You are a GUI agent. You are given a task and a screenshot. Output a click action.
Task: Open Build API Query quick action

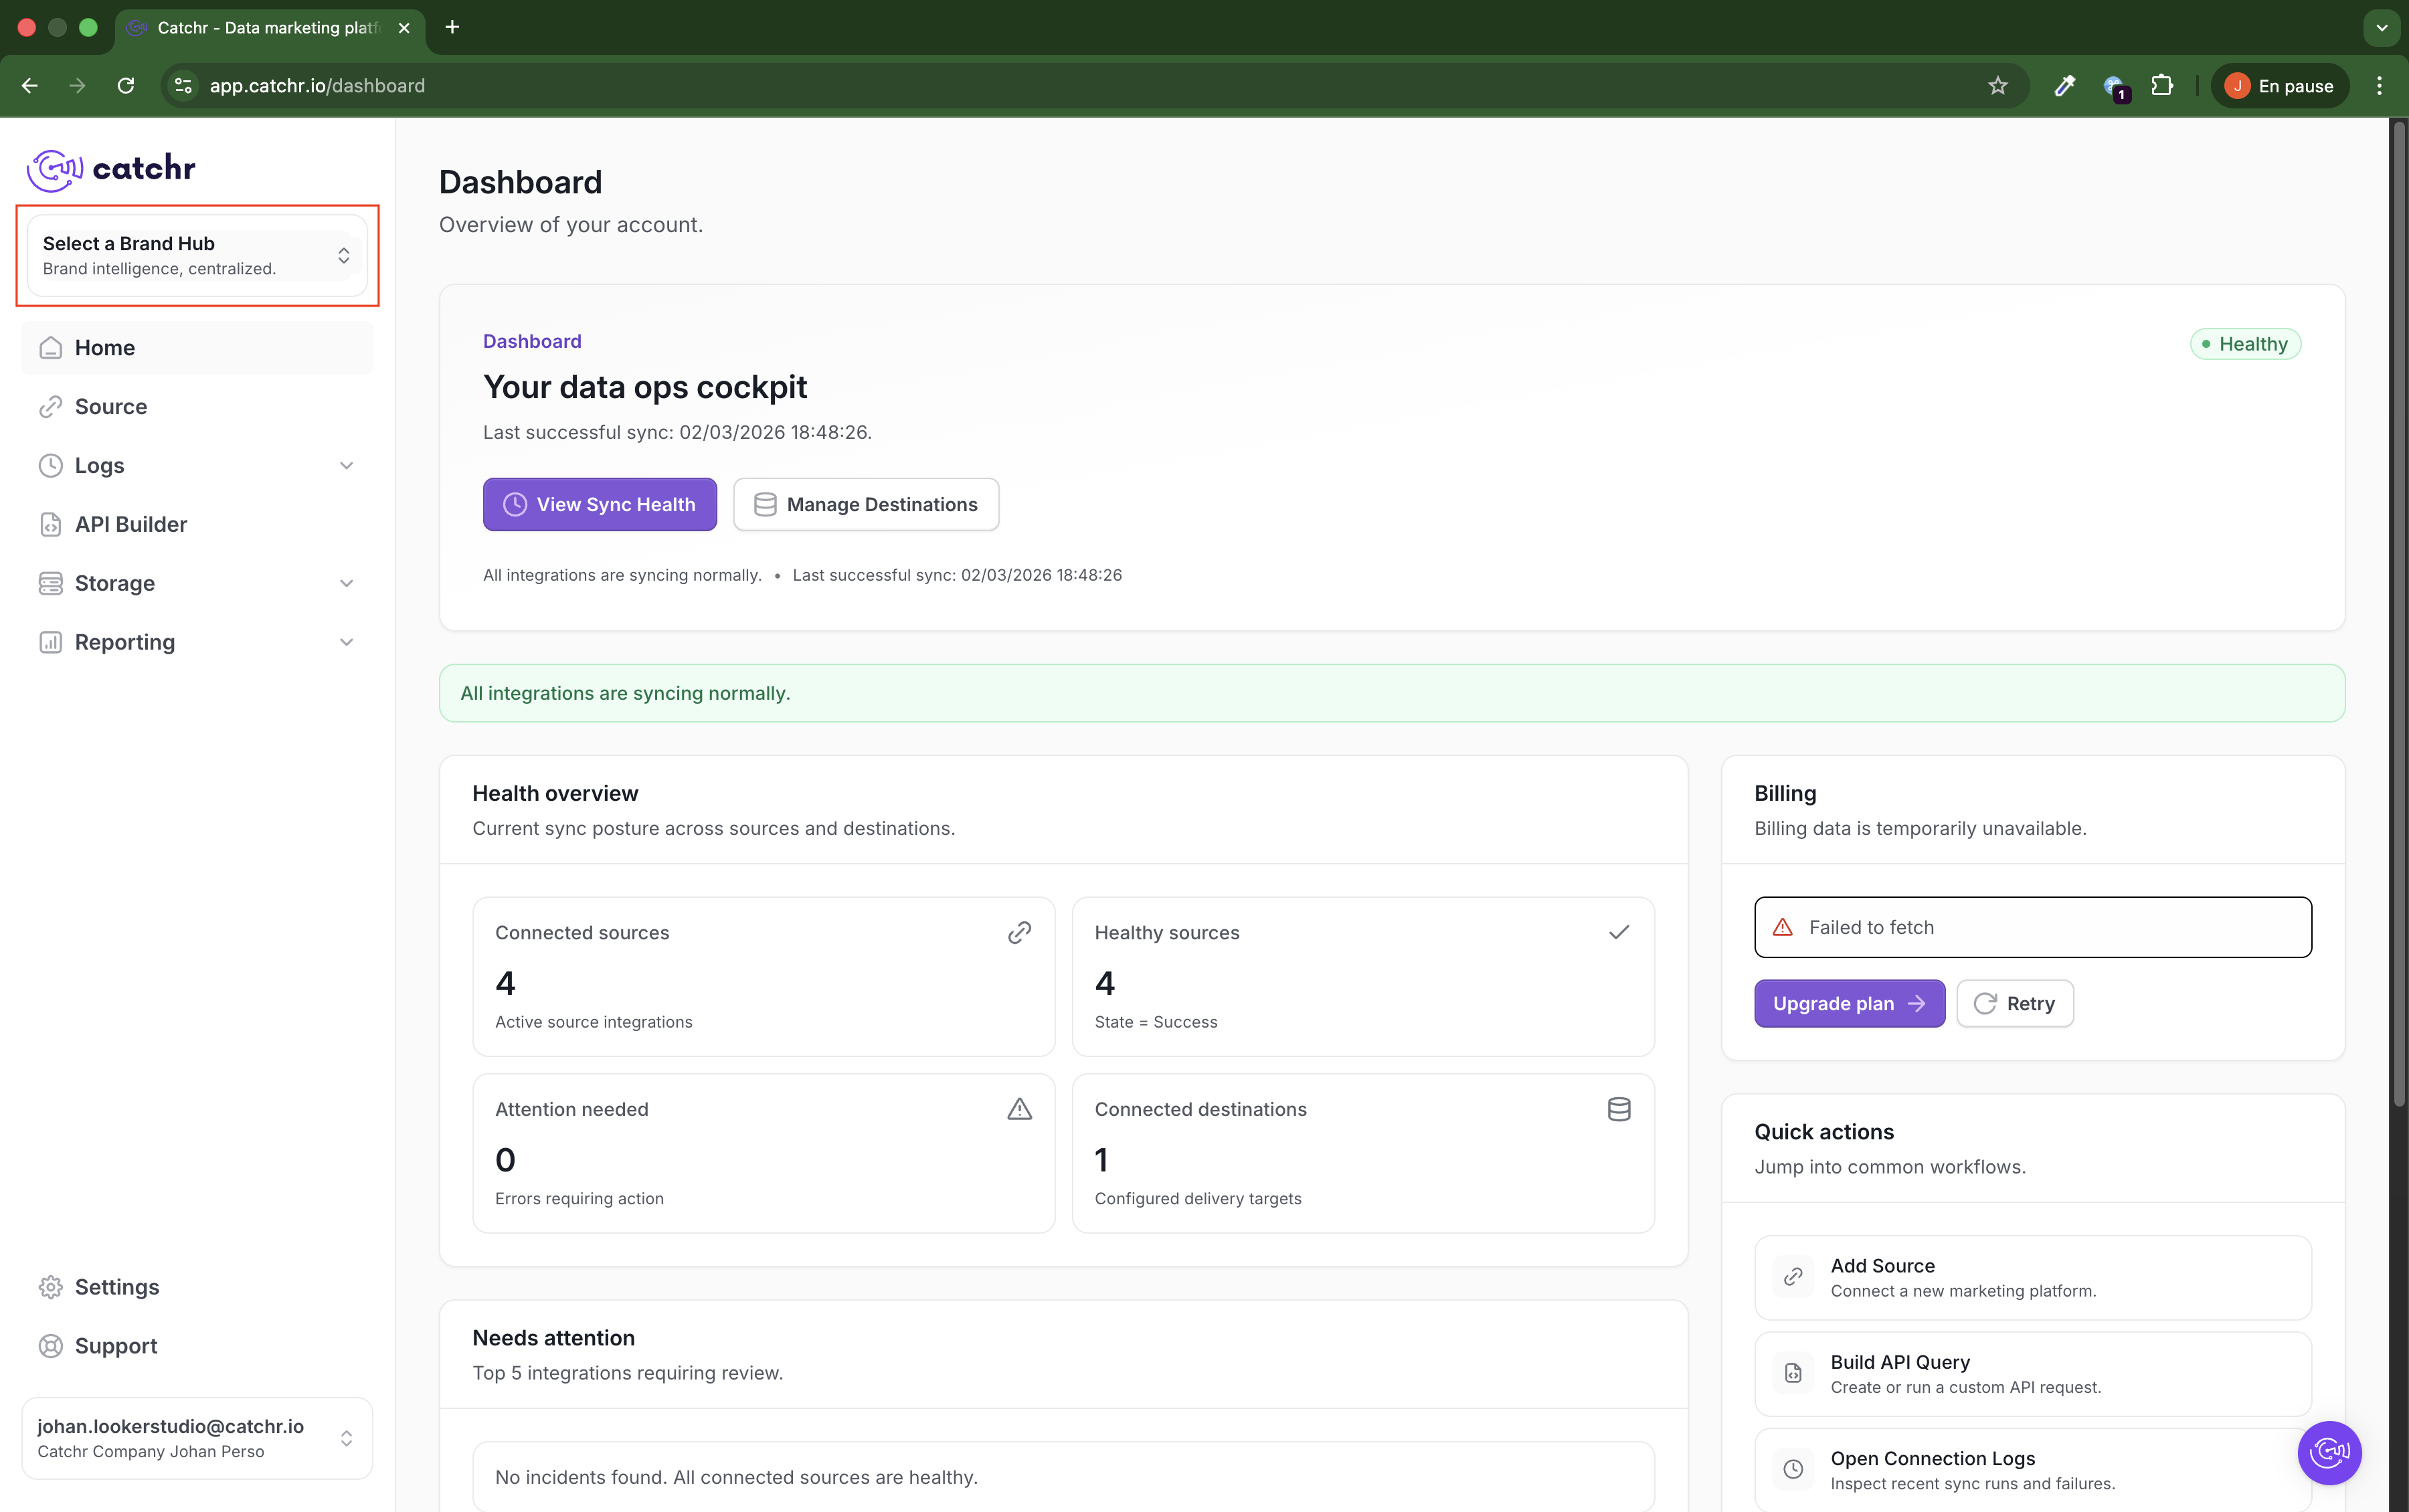click(2032, 1373)
